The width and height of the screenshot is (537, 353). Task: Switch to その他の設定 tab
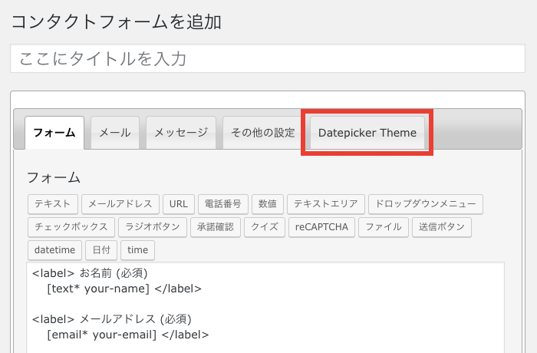pyautogui.click(x=262, y=133)
